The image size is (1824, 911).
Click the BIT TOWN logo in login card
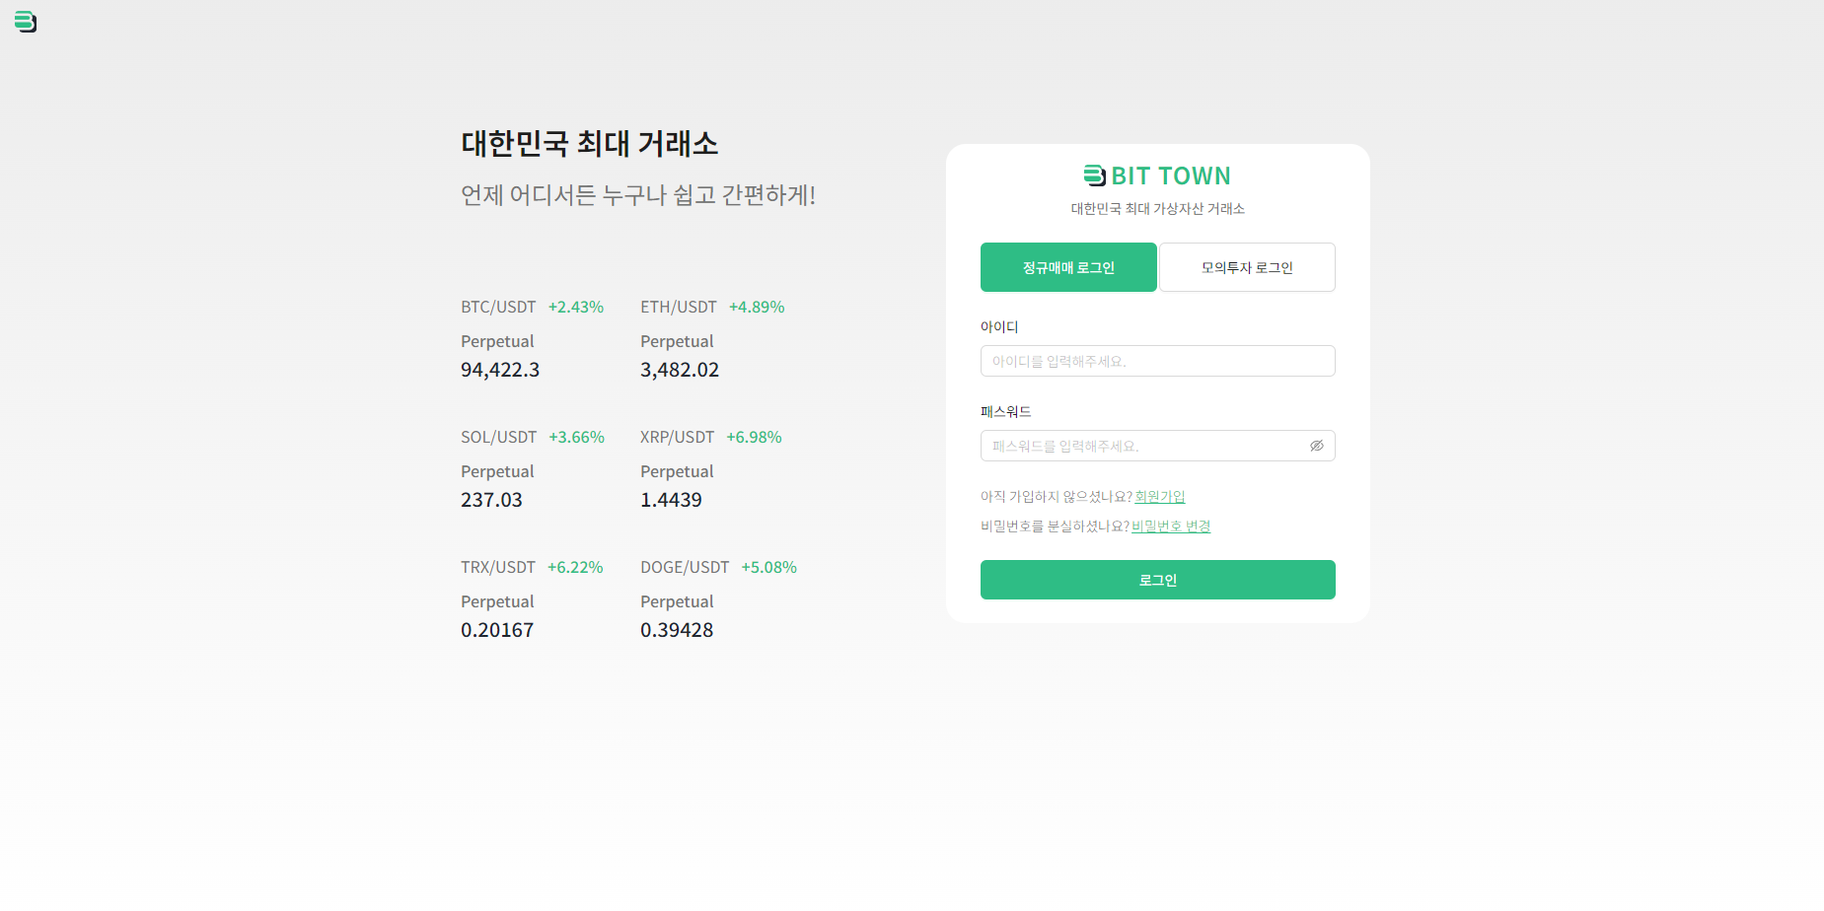click(1157, 175)
